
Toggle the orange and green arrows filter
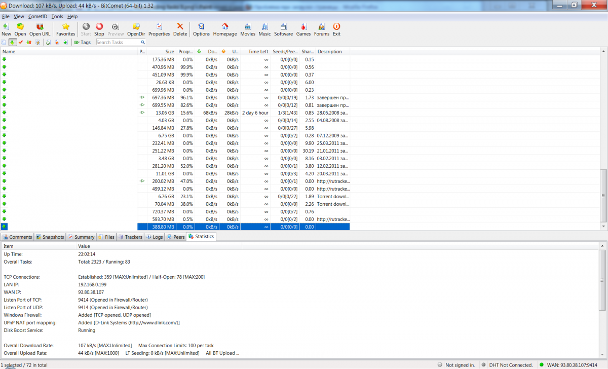[29, 43]
